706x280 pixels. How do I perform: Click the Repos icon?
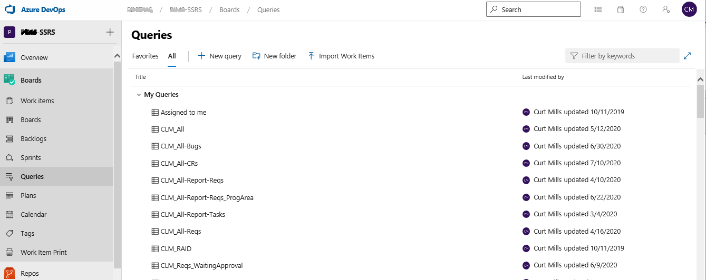coord(9,273)
